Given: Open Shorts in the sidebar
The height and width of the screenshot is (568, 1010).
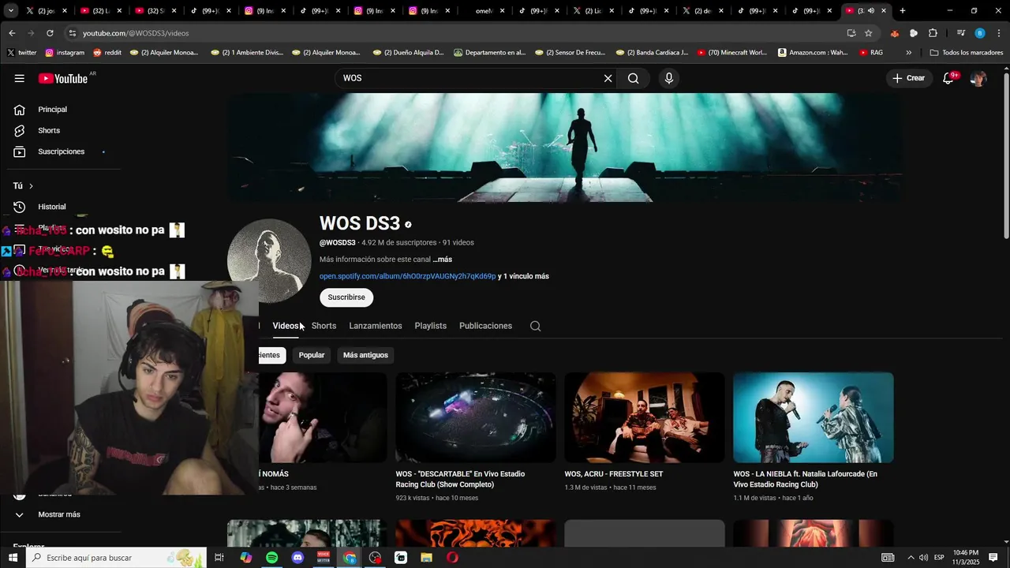Looking at the screenshot, I should click(x=49, y=130).
